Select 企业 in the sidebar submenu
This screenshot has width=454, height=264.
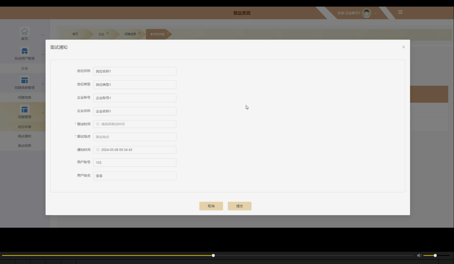coord(25,68)
